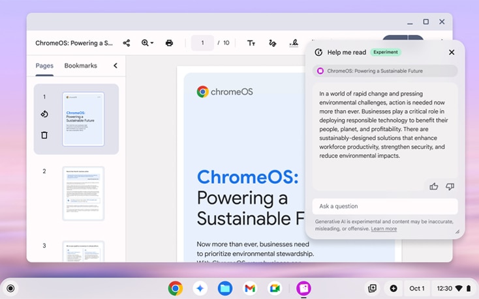
Task: Collapse the pages sidebar panel
Action: point(116,66)
